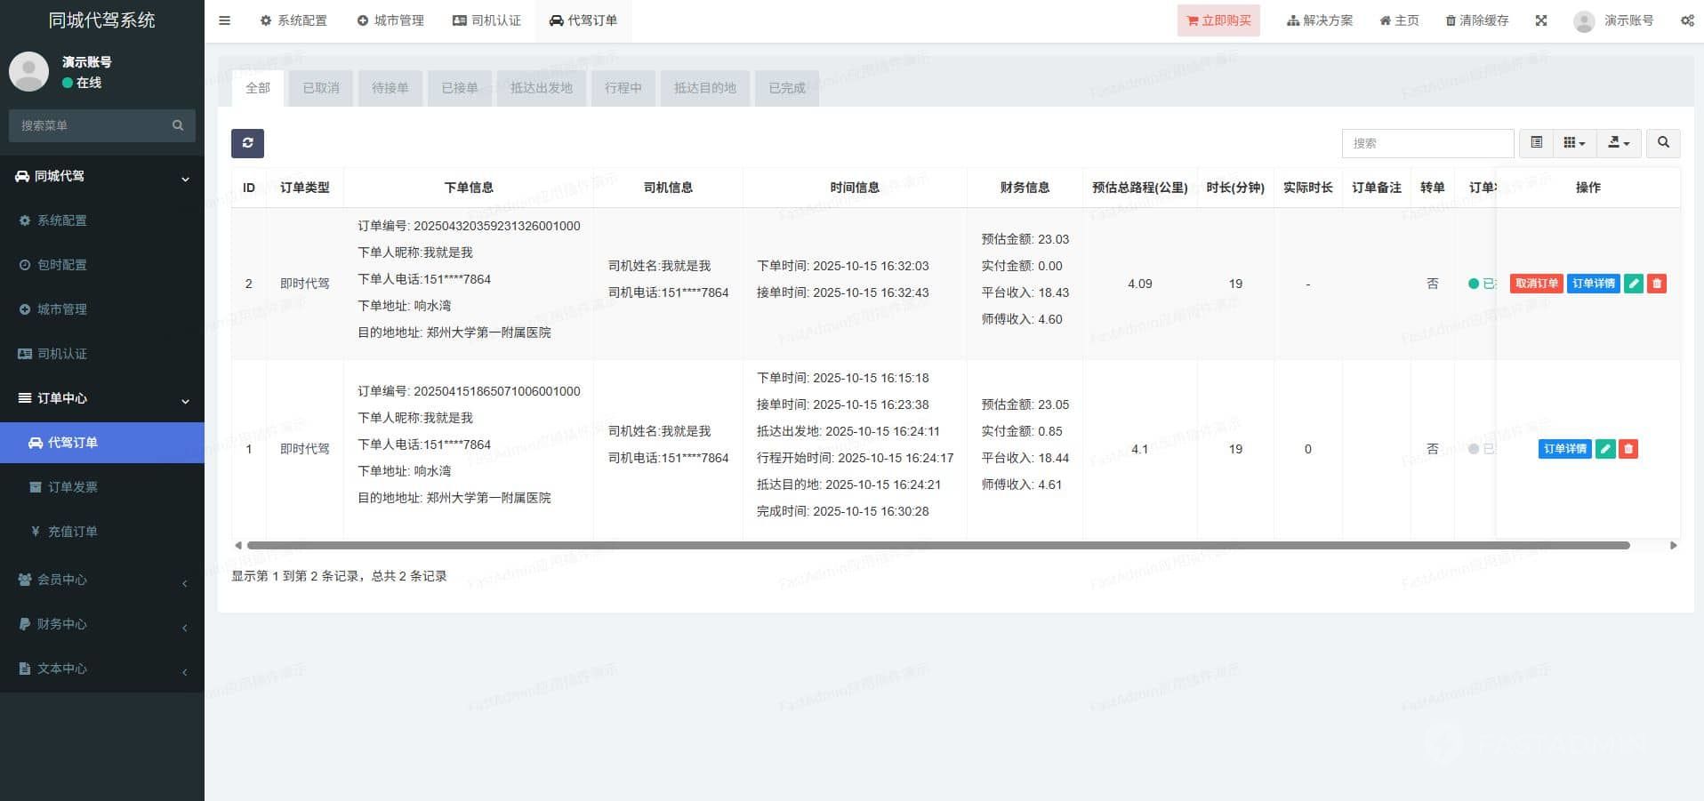Expand the 文本中心 sidebar menu
This screenshot has width=1704, height=801.
tap(102, 669)
